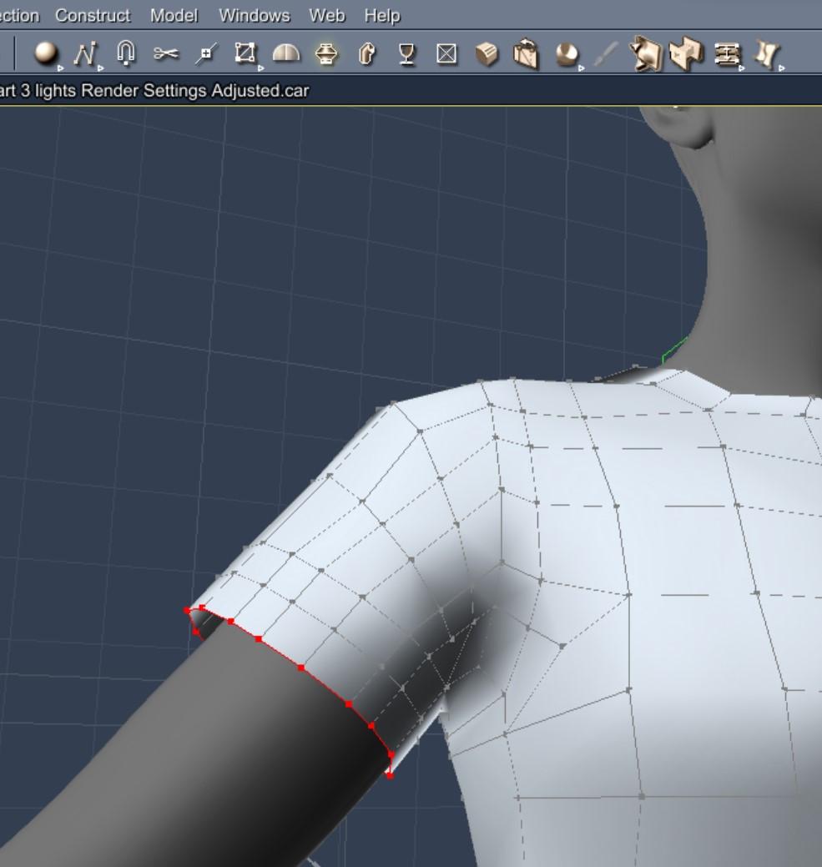Select the bent extrusion sweep tool
822x867 pixels.
click(x=367, y=53)
